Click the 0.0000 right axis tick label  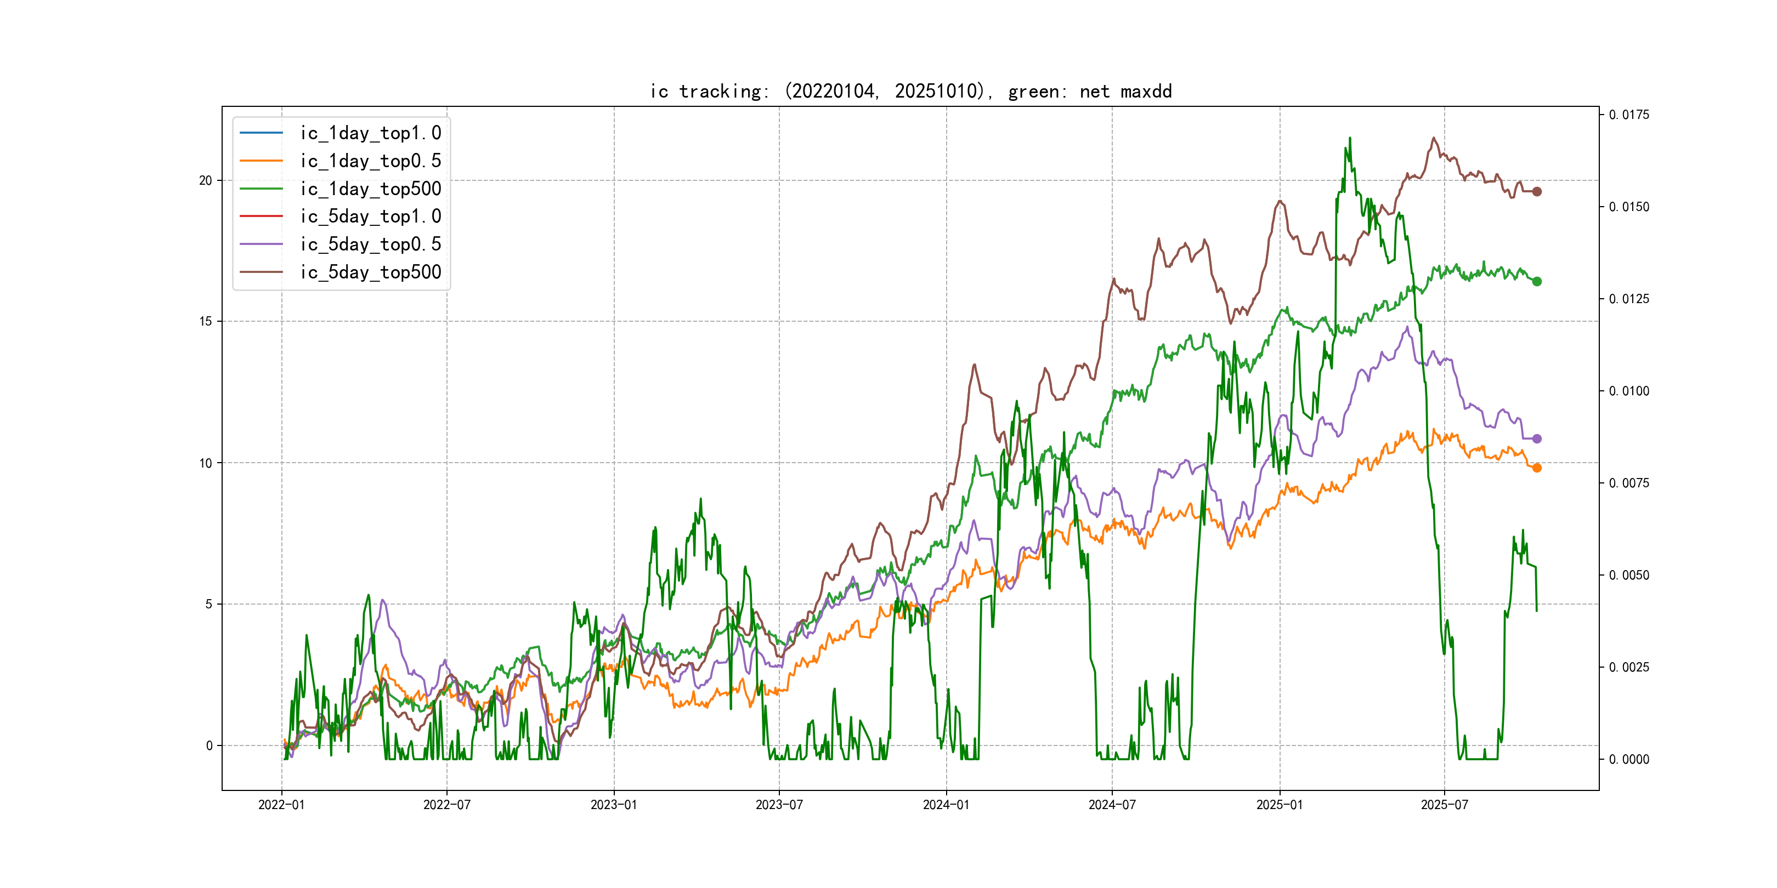tap(1629, 759)
